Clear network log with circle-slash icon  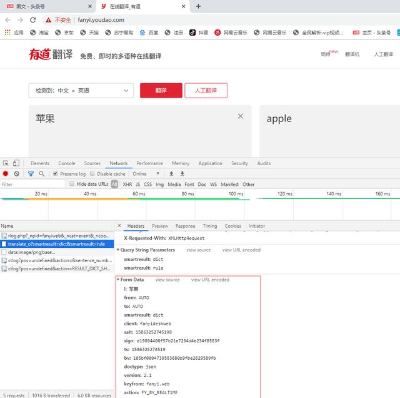[17, 174]
